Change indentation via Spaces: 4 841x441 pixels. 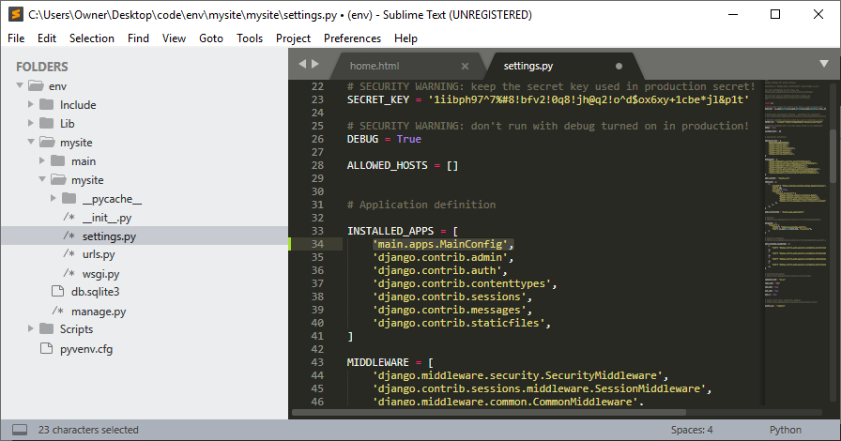coord(692,430)
